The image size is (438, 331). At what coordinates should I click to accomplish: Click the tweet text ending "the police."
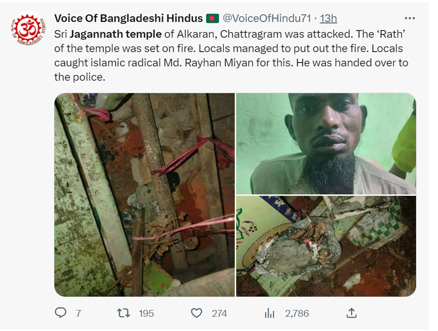(79, 77)
